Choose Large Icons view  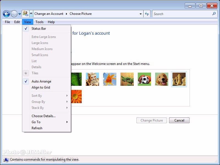[46, 43]
